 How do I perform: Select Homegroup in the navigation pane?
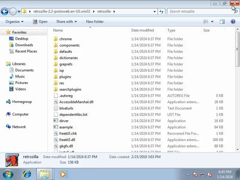(x=22, y=102)
